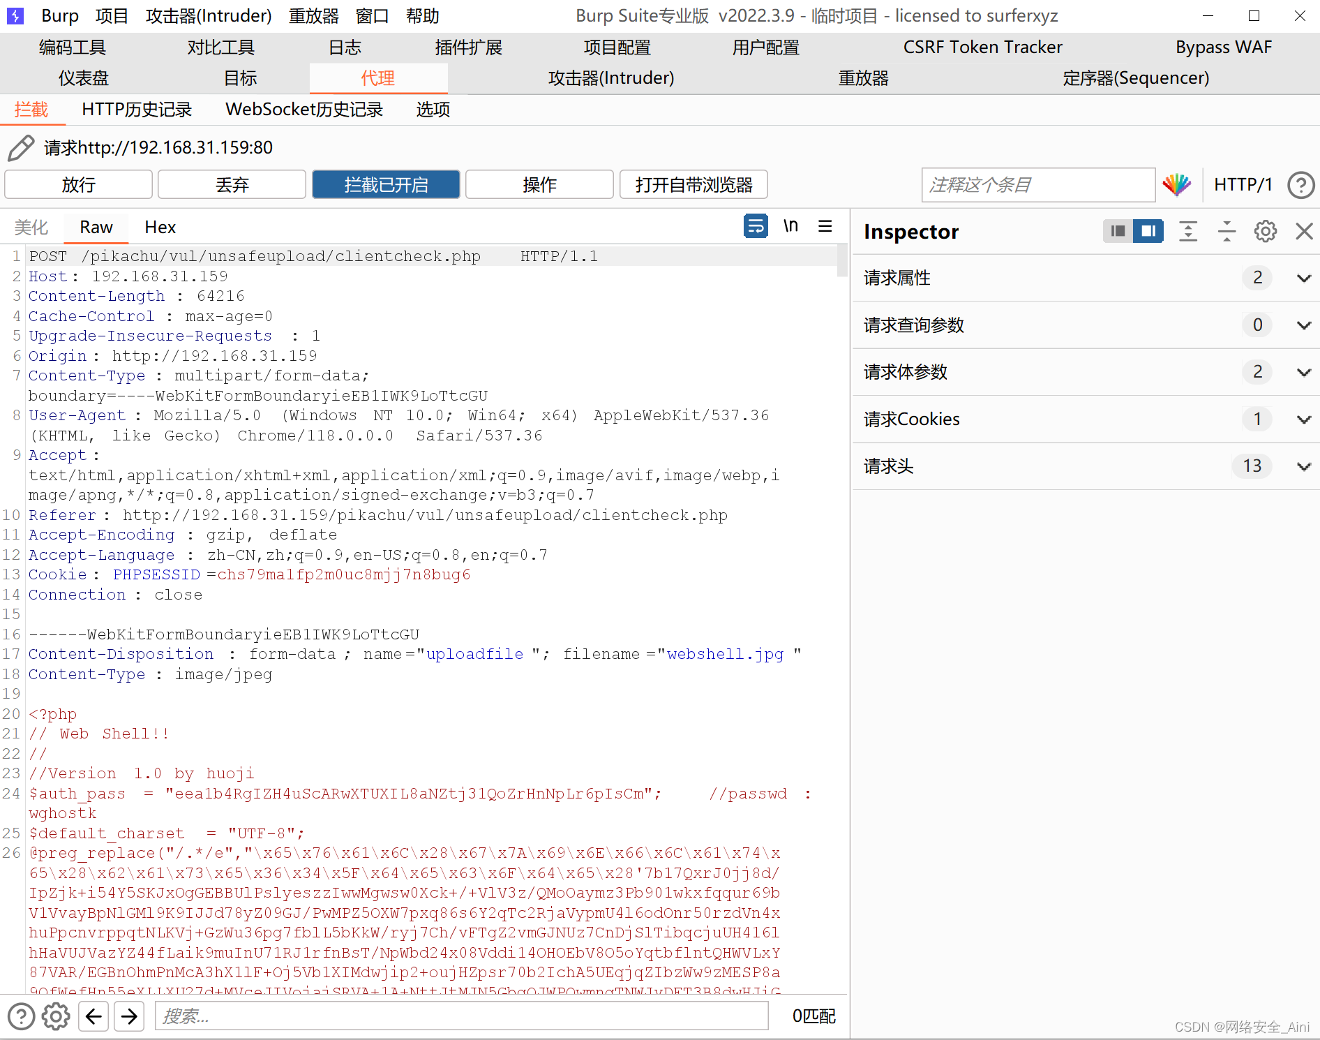
Task: Click HTTP/1 protocol label
Action: click(1243, 185)
